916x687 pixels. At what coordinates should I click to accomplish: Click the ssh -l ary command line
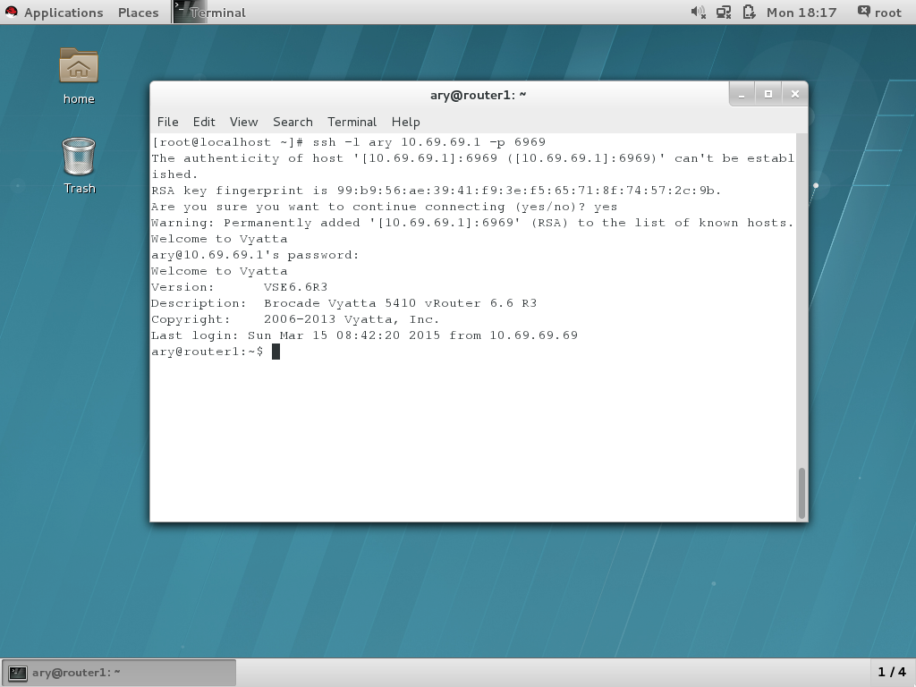[348, 142]
